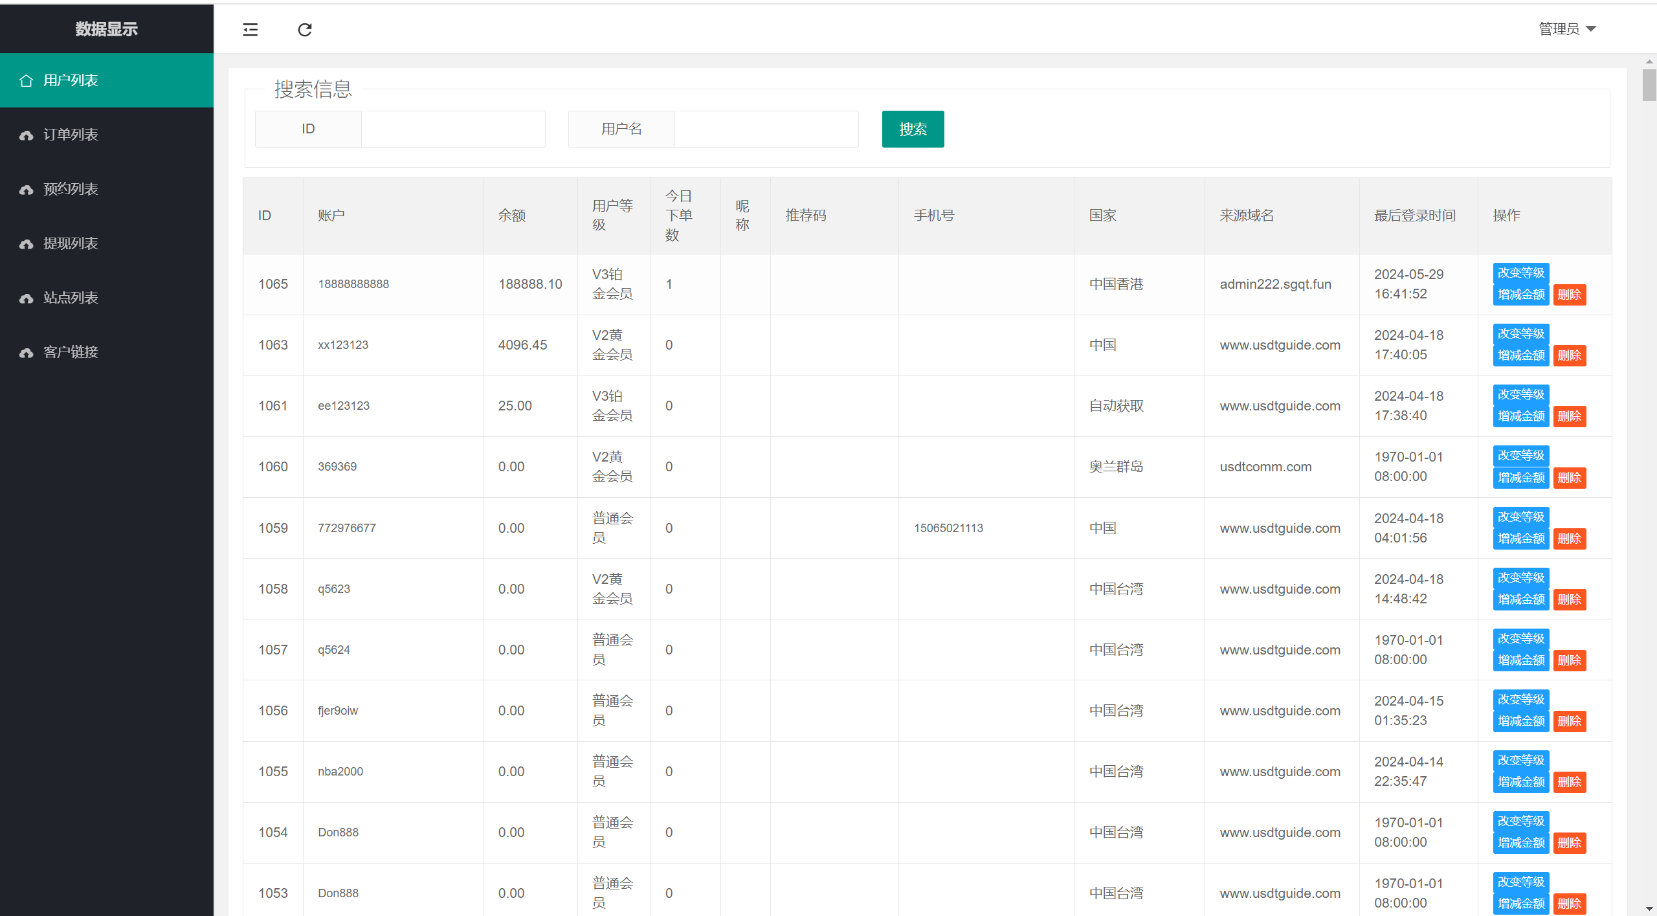Collapse the sidebar menu icon

coord(250,30)
